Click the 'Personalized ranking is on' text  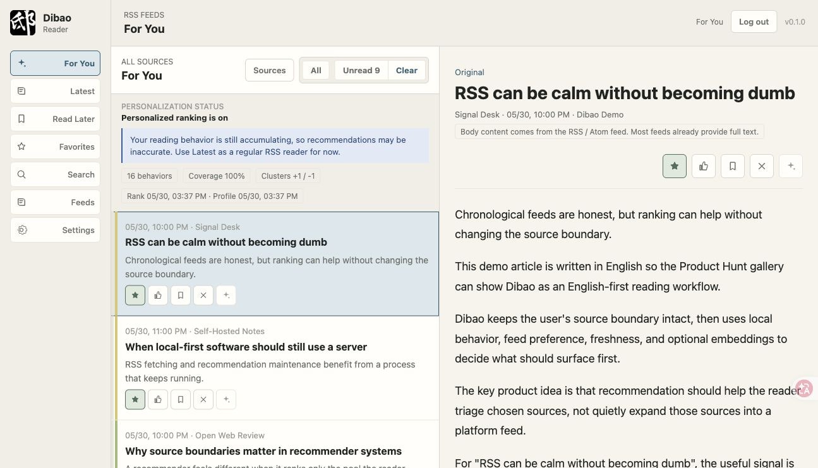(174, 117)
